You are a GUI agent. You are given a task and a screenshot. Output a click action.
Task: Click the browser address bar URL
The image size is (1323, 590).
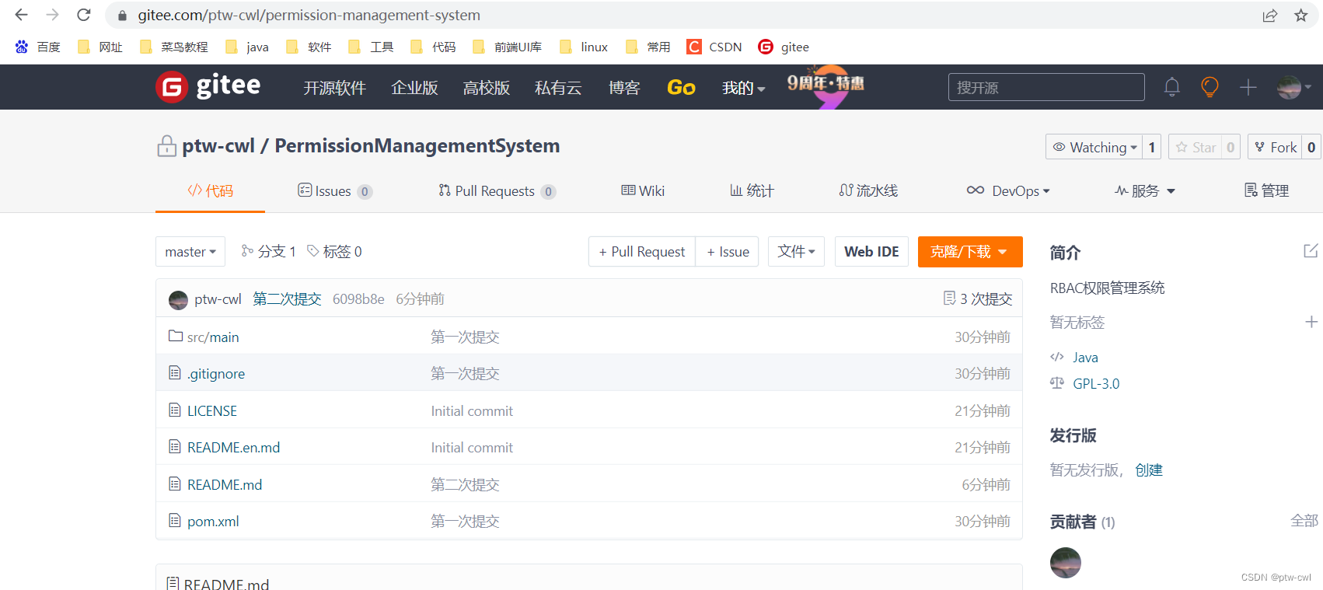(x=309, y=15)
